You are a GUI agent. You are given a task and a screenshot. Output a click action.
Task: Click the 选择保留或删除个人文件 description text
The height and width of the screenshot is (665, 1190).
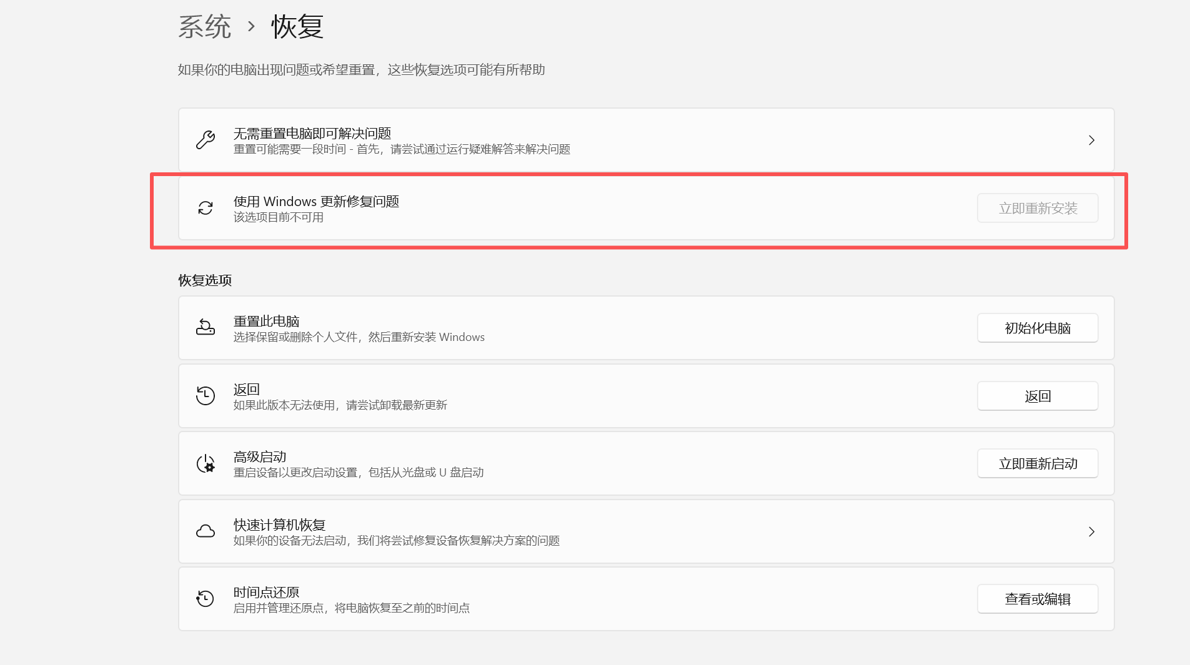(x=359, y=337)
